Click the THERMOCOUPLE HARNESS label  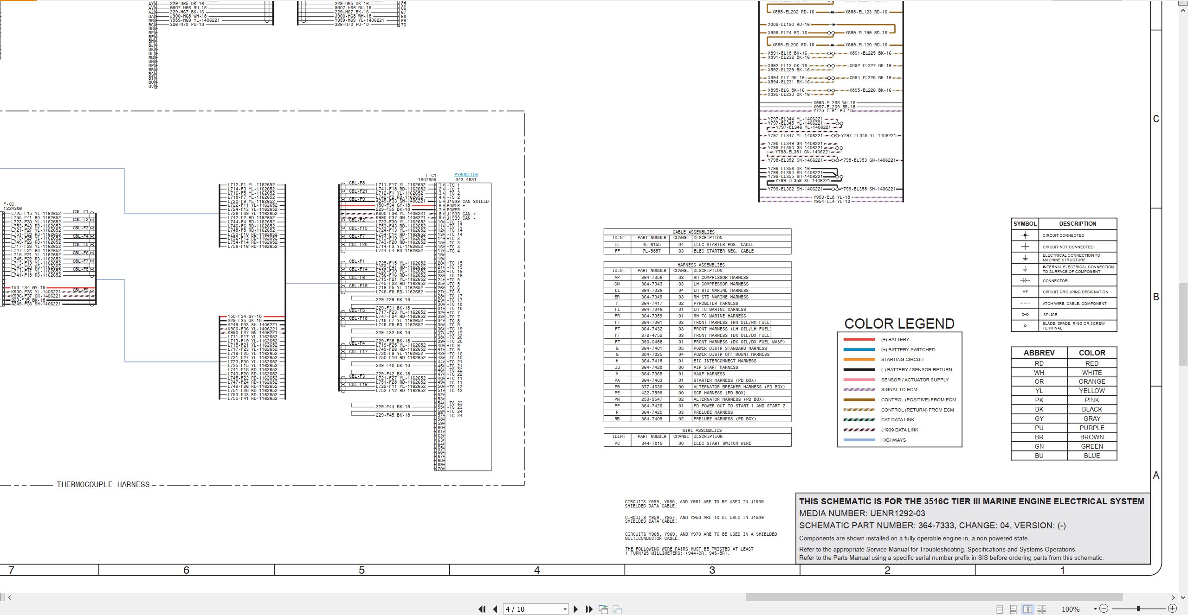pyautogui.click(x=103, y=484)
